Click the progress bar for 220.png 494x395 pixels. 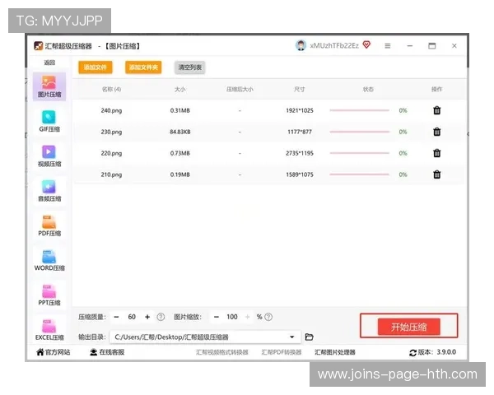[x=359, y=153]
